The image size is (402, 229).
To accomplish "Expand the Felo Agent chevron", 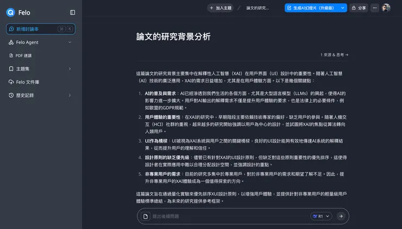I will click(x=70, y=42).
